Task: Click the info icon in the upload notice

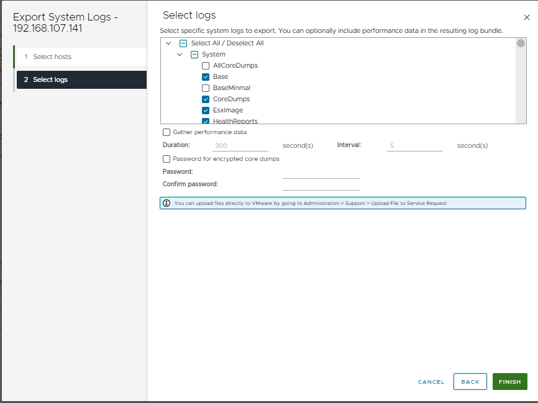Action: 166,203
